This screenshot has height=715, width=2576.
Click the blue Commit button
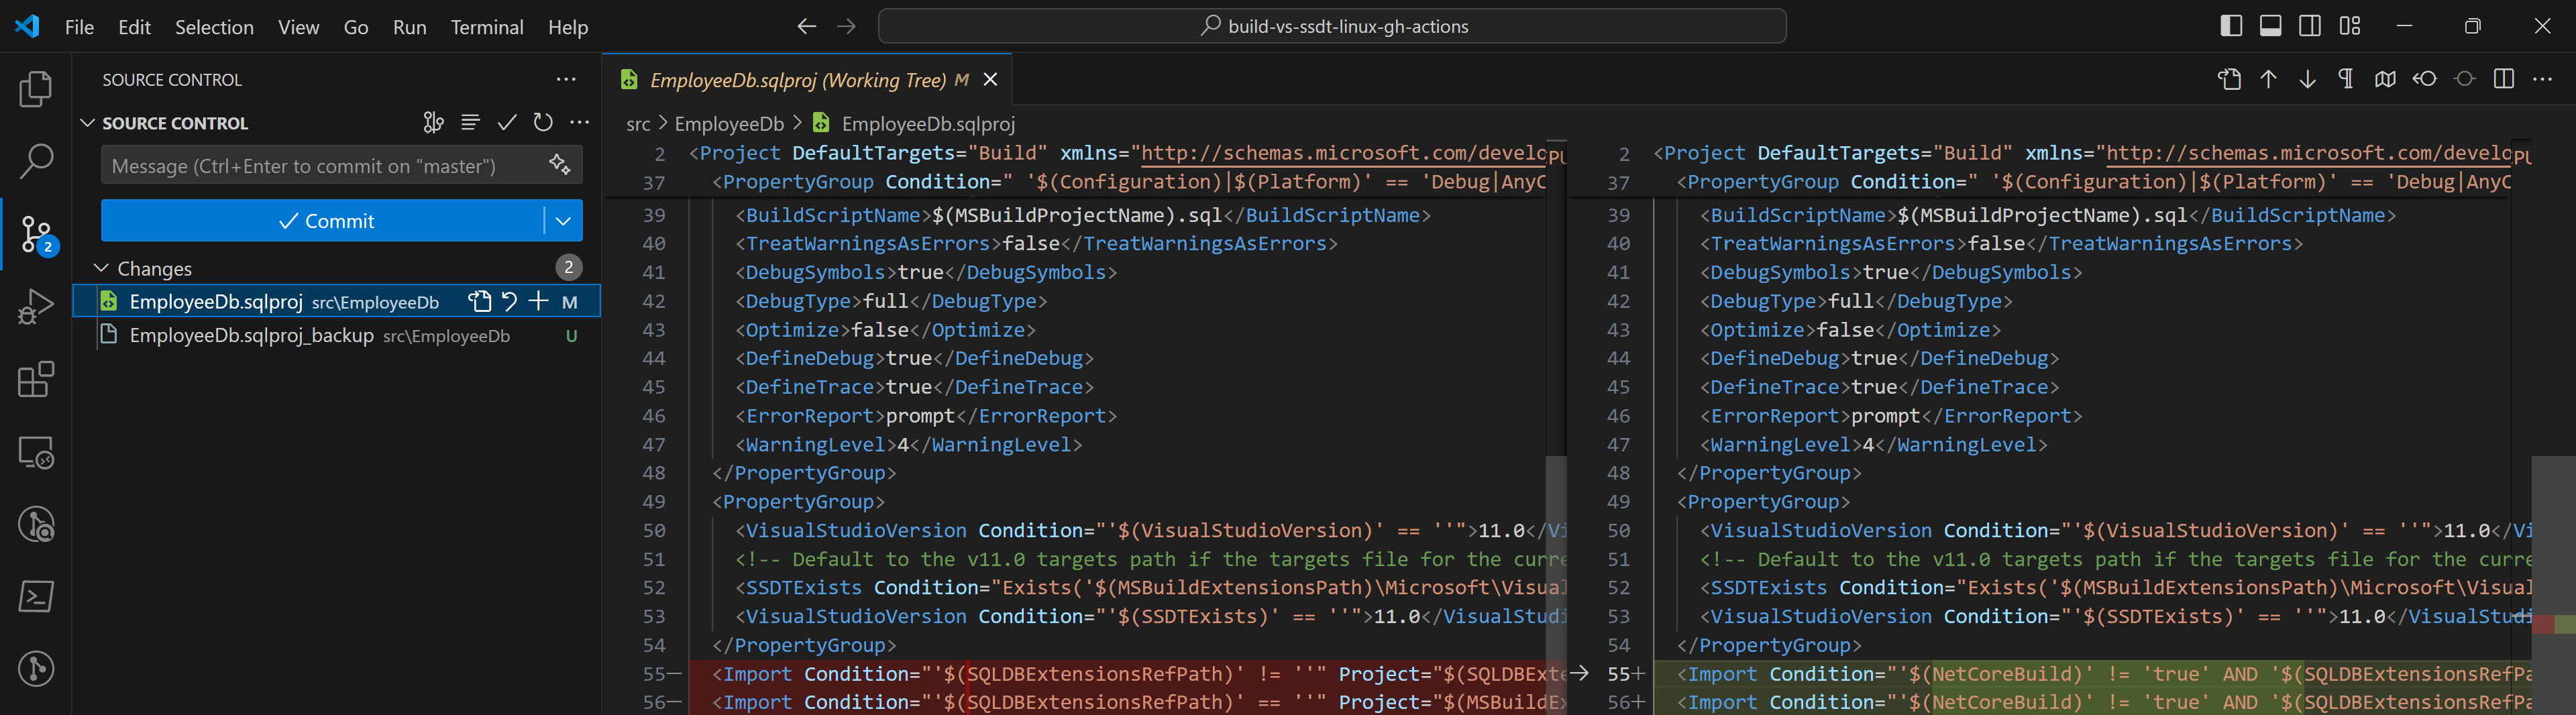[324, 221]
